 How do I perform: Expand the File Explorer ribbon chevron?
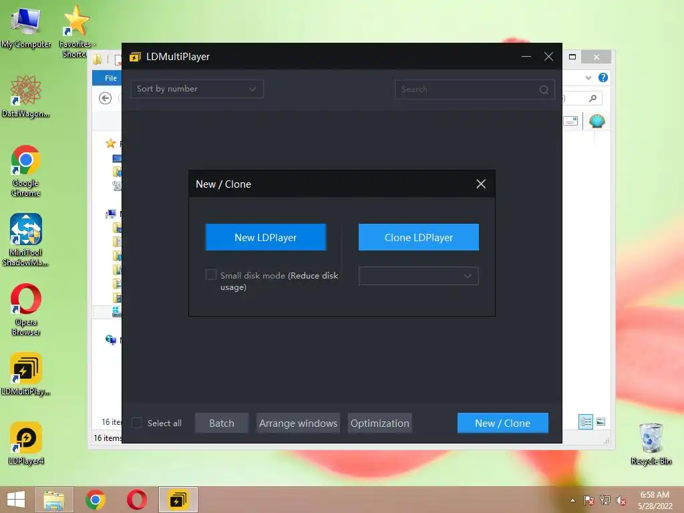[588, 77]
